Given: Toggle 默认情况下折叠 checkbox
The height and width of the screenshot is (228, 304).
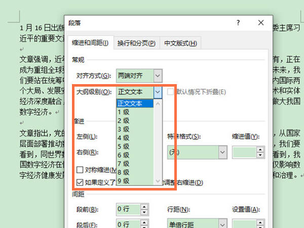Looking at the screenshot, I should coord(170,92).
